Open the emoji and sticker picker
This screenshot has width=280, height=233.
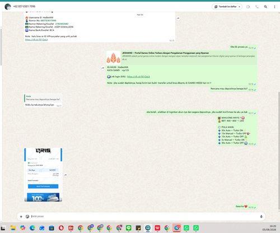pyautogui.click(x=27, y=217)
